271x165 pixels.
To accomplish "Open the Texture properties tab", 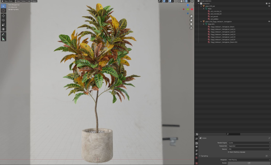I will [x=196, y=163].
